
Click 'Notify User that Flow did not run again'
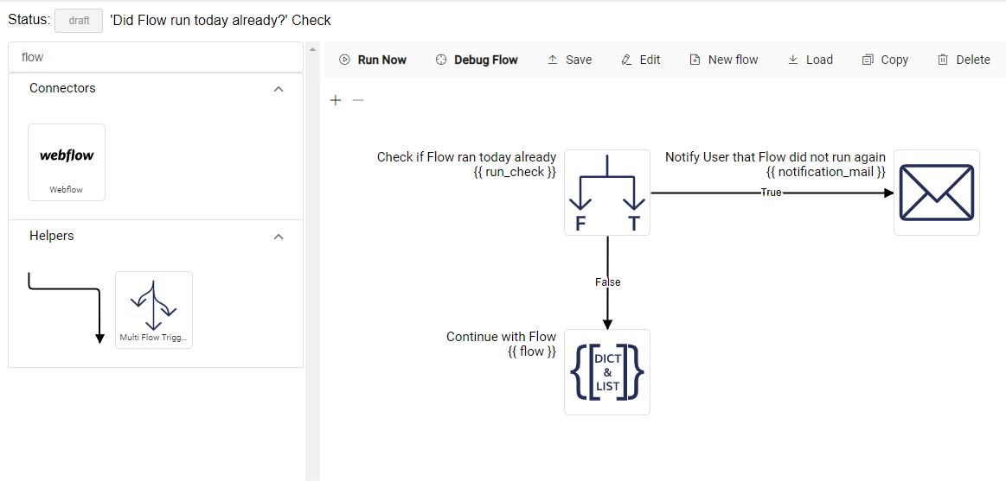pos(776,157)
